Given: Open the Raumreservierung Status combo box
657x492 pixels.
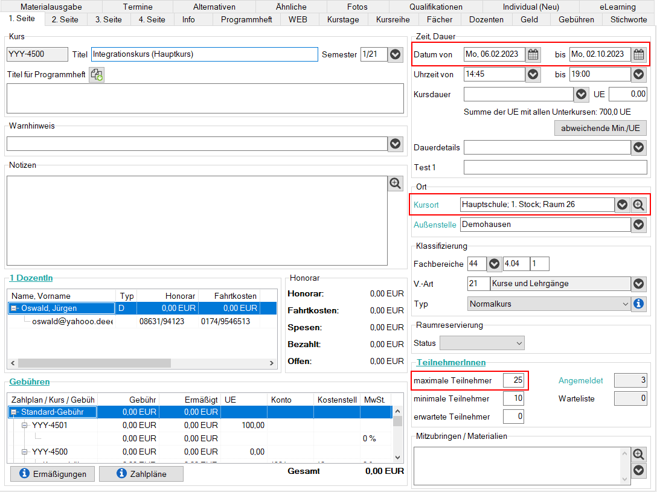Looking at the screenshot, I should click(x=482, y=343).
